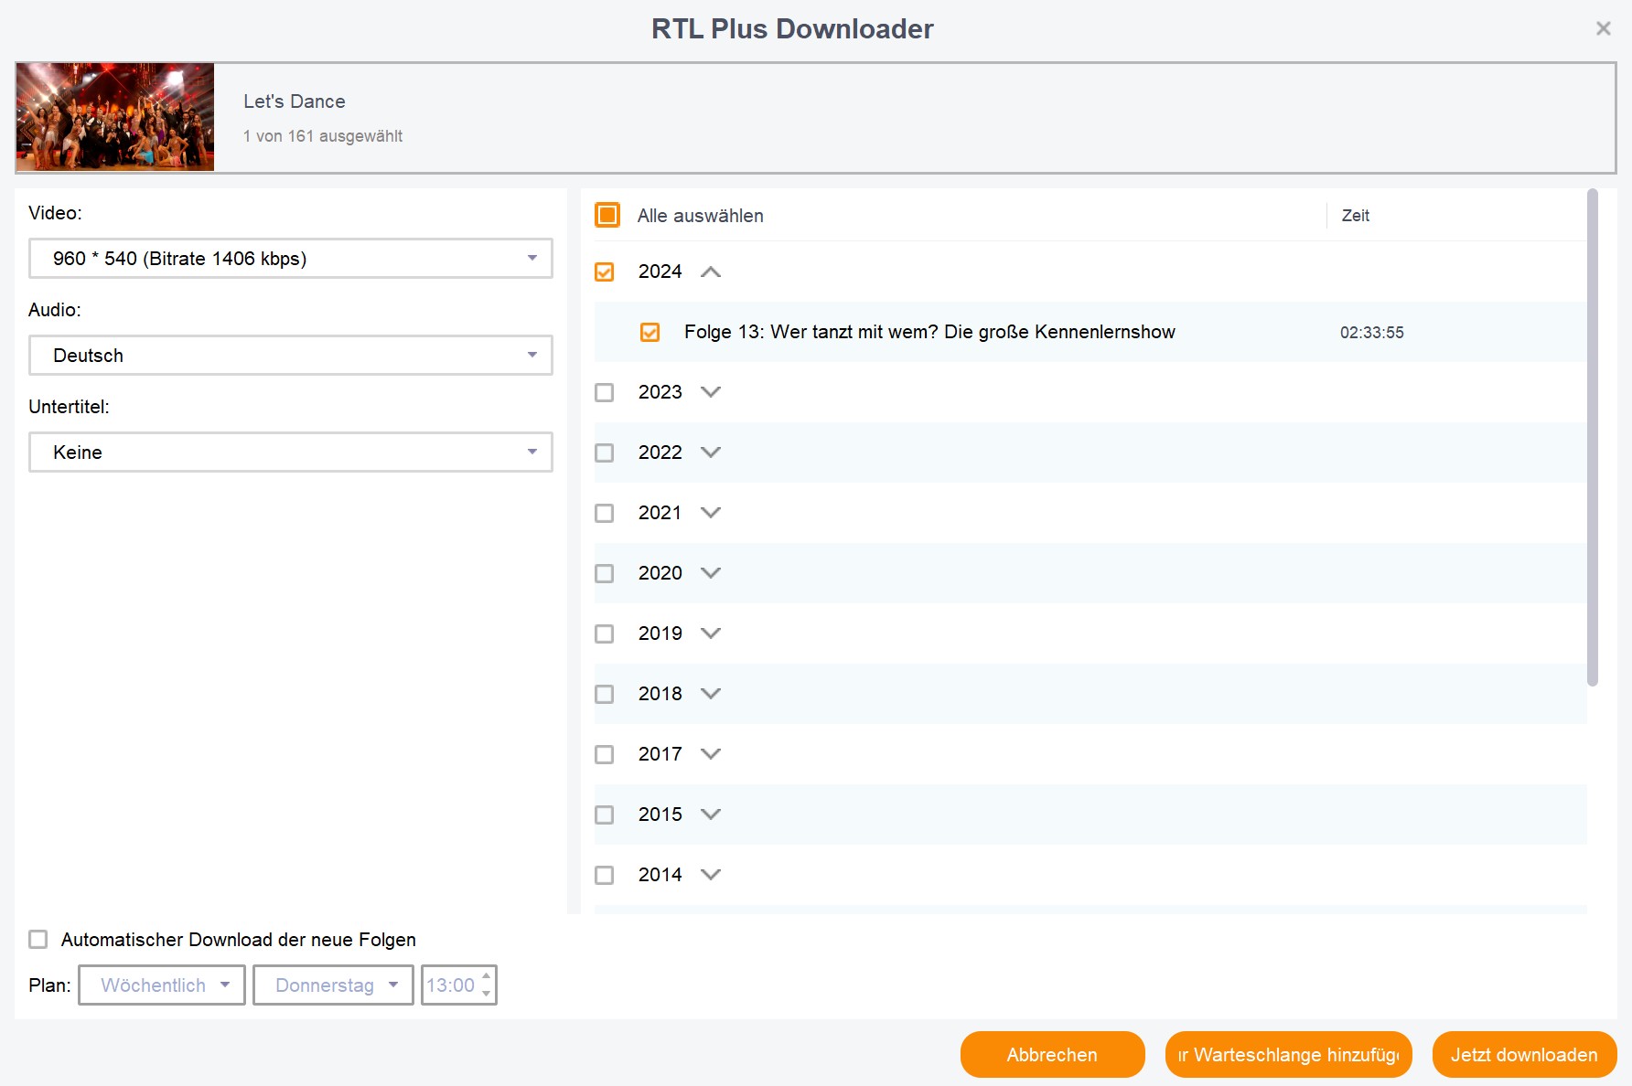This screenshot has width=1632, height=1086.
Task: Expand the 2015 season list
Action: [x=711, y=814]
